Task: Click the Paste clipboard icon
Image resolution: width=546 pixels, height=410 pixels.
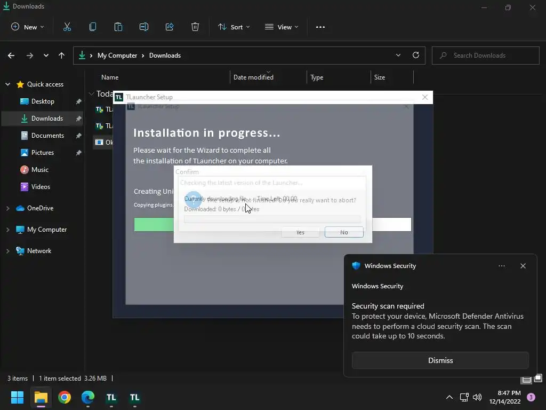Action: (x=118, y=27)
